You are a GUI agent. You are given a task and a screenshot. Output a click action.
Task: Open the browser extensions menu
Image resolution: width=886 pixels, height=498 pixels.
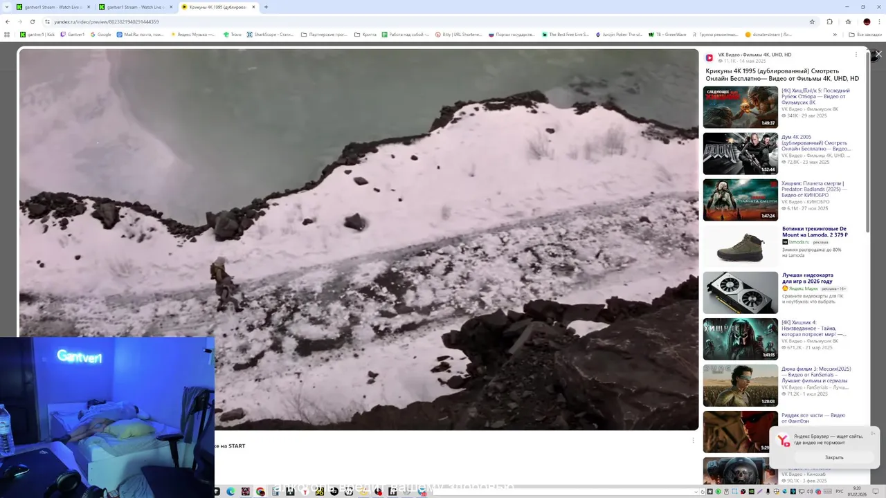[830, 21]
